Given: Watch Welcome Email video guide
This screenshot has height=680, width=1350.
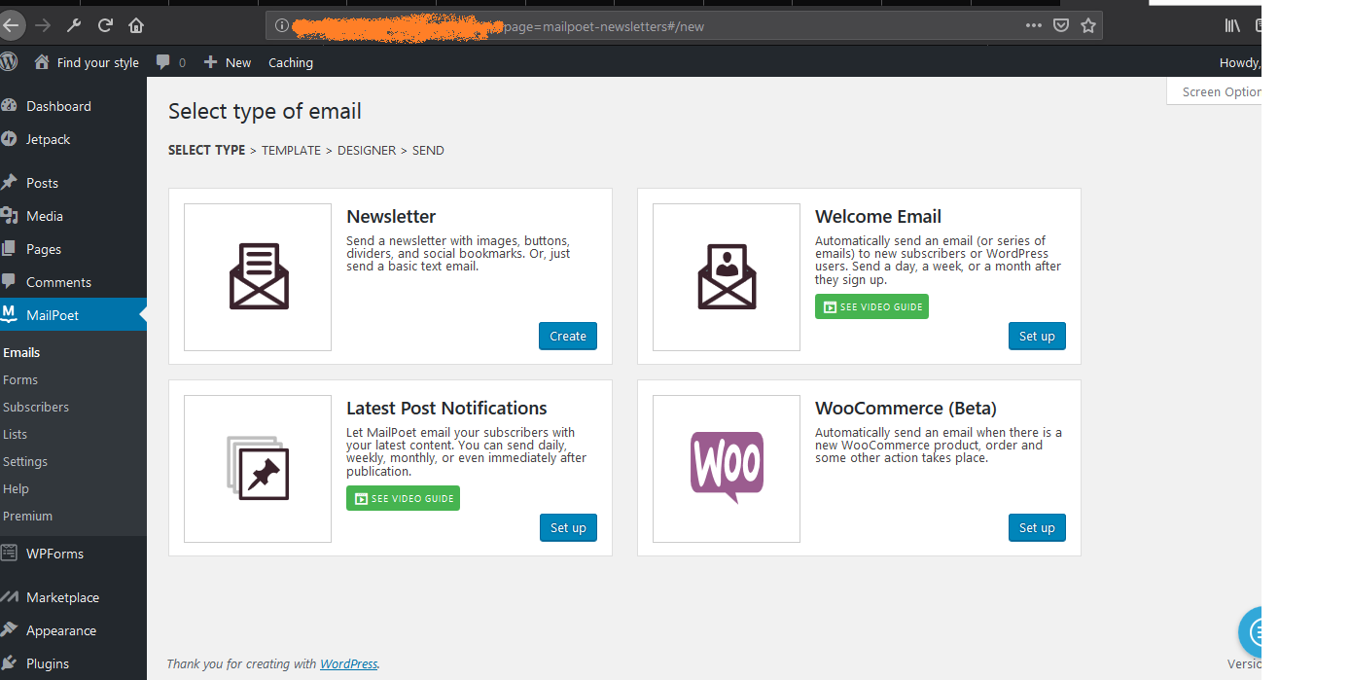Looking at the screenshot, I should [x=871, y=306].
